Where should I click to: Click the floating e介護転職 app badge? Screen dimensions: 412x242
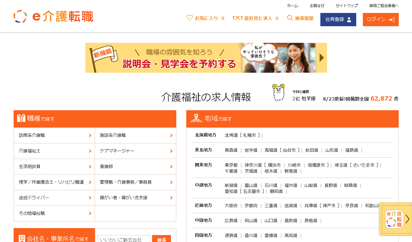[394, 219]
